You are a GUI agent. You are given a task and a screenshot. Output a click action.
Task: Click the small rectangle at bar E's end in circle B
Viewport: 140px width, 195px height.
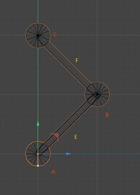97,95
